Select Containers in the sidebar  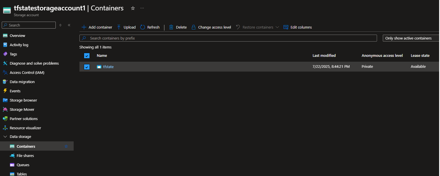(26, 147)
